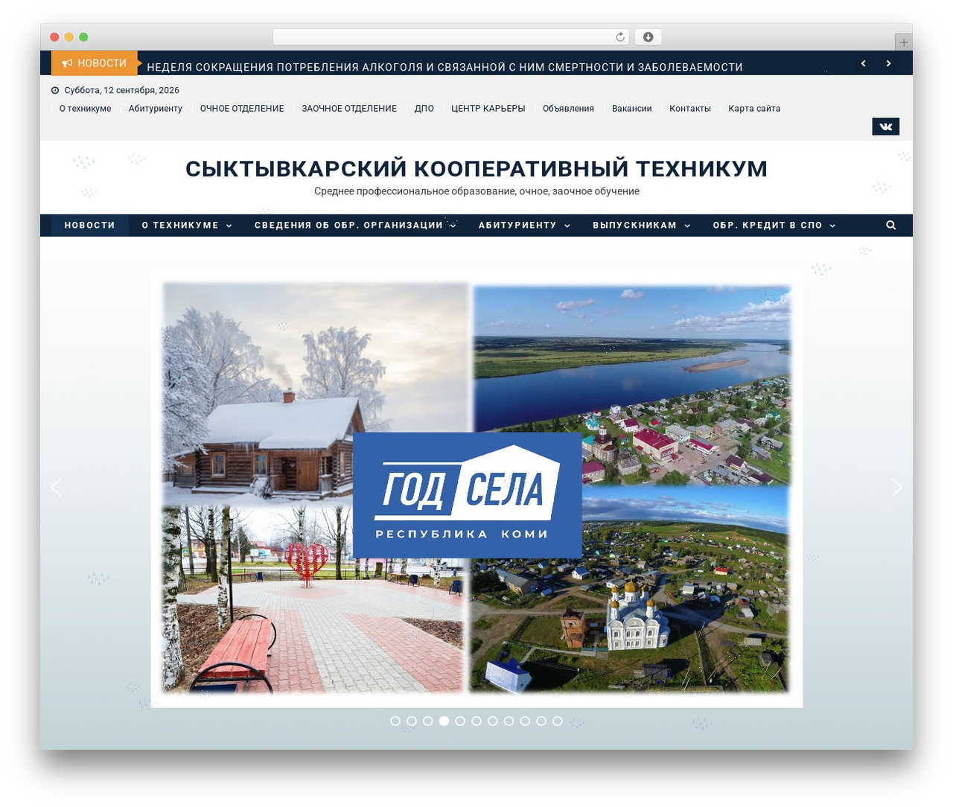Show next news ticker headline

pyautogui.click(x=888, y=63)
